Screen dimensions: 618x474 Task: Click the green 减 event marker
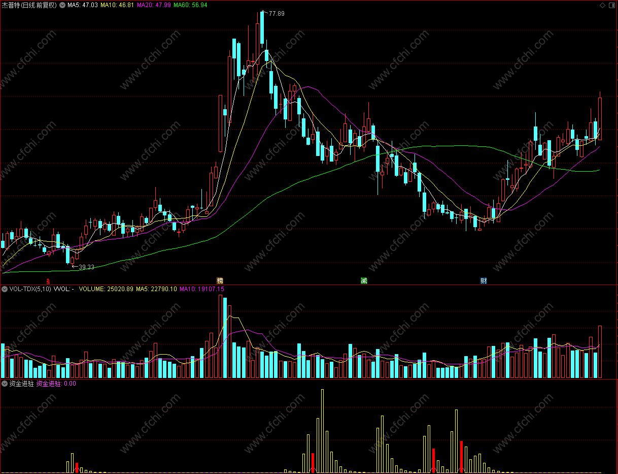point(364,280)
